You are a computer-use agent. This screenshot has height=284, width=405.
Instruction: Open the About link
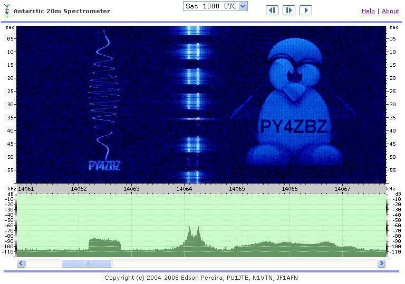[390, 11]
